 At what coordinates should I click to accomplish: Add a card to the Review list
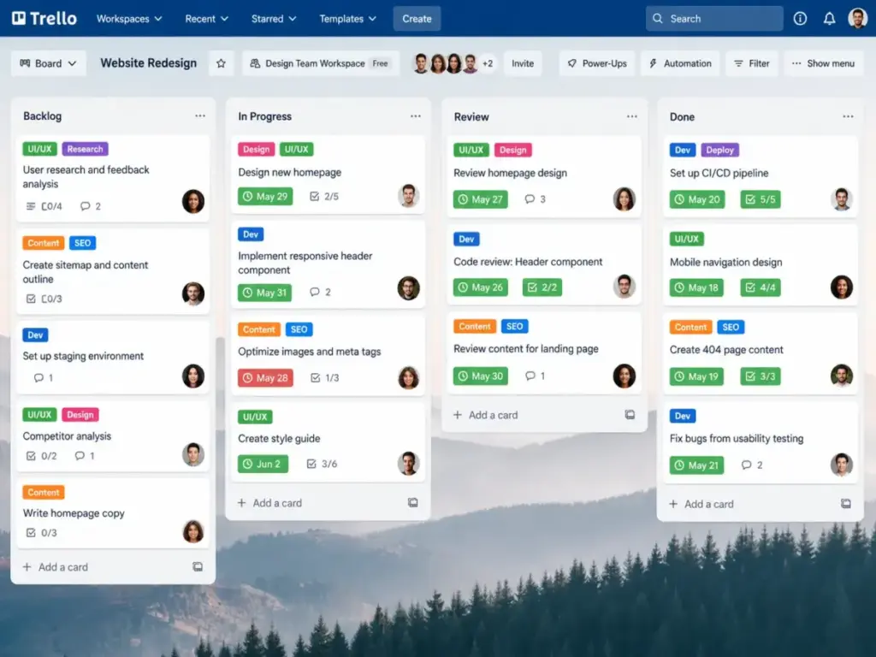(486, 415)
